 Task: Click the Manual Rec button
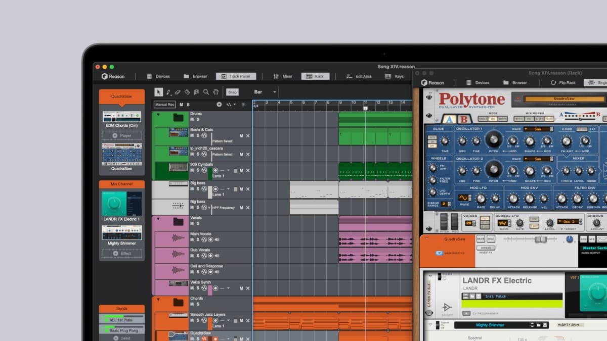(x=164, y=105)
